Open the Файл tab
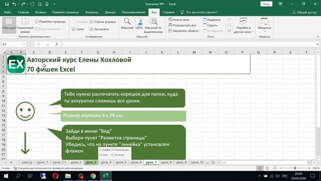This screenshot has width=321, height=181. [x=8, y=12]
